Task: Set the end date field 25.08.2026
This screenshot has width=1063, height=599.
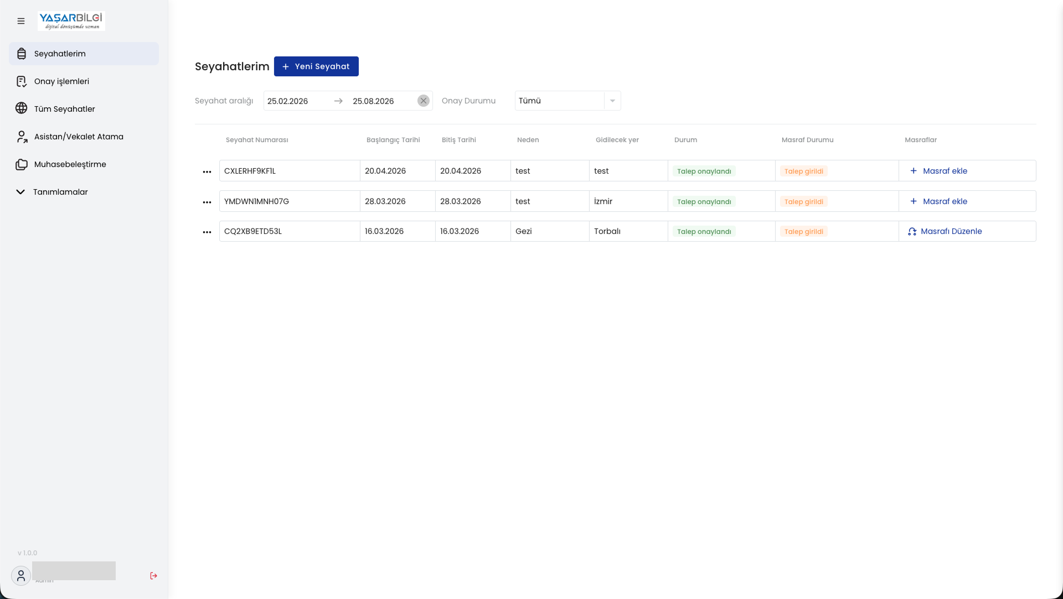Action: pyautogui.click(x=373, y=101)
